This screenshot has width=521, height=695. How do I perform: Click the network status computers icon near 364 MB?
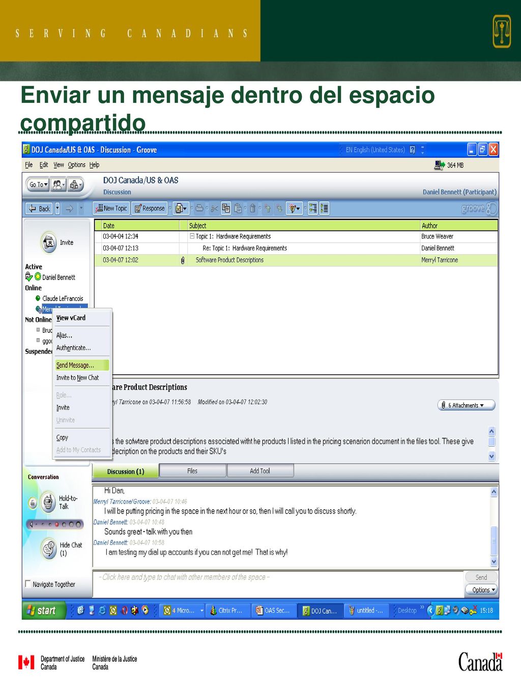point(440,165)
